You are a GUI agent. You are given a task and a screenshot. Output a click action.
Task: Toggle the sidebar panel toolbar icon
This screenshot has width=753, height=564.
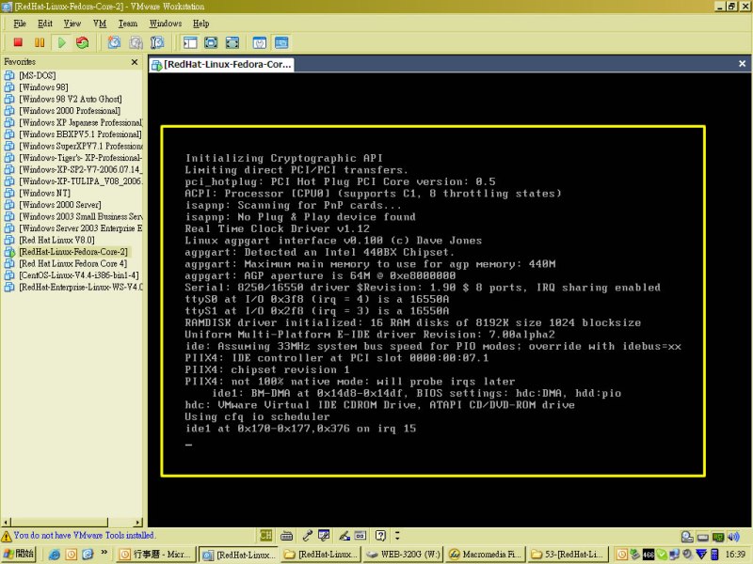(190, 42)
